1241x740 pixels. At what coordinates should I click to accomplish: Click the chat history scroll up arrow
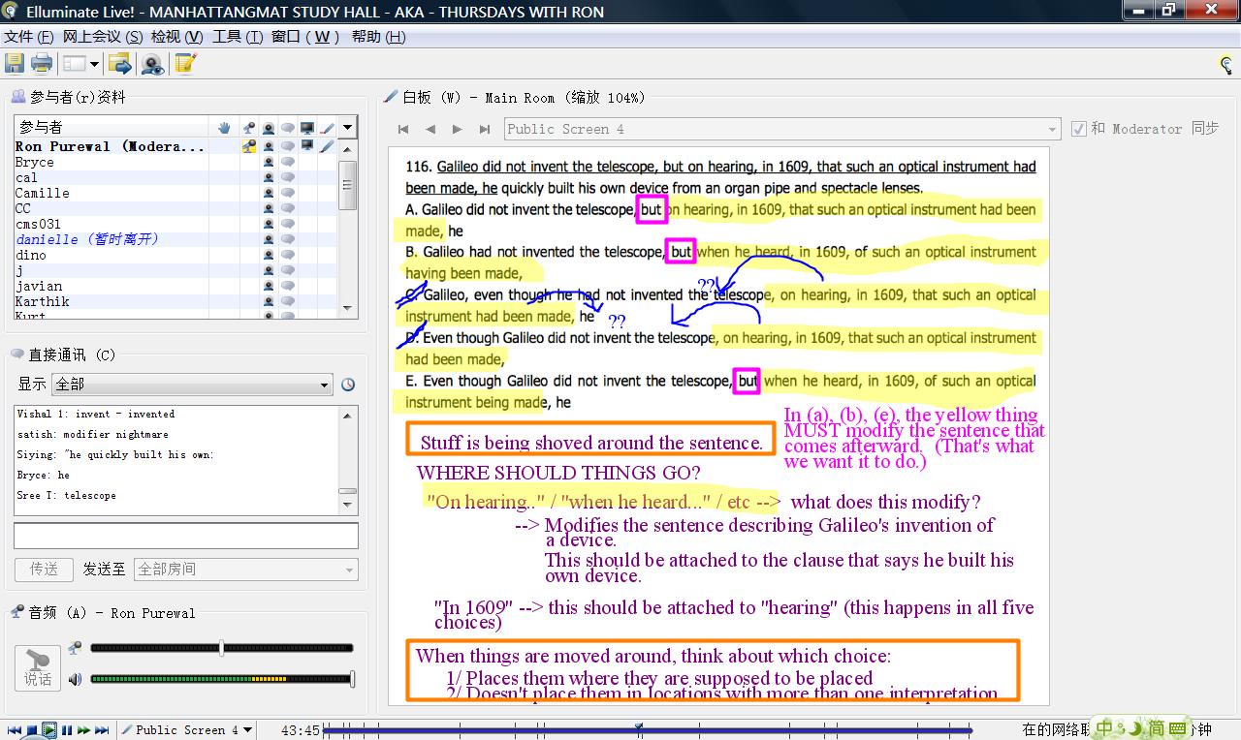(348, 415)
